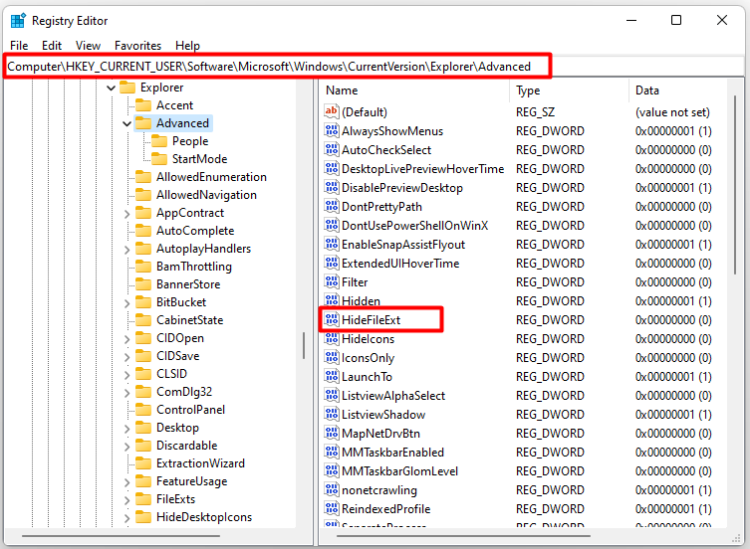Collapse the Advanced key chevron
The width and height of the screenshot is (750, 549).
pos(126,123)
